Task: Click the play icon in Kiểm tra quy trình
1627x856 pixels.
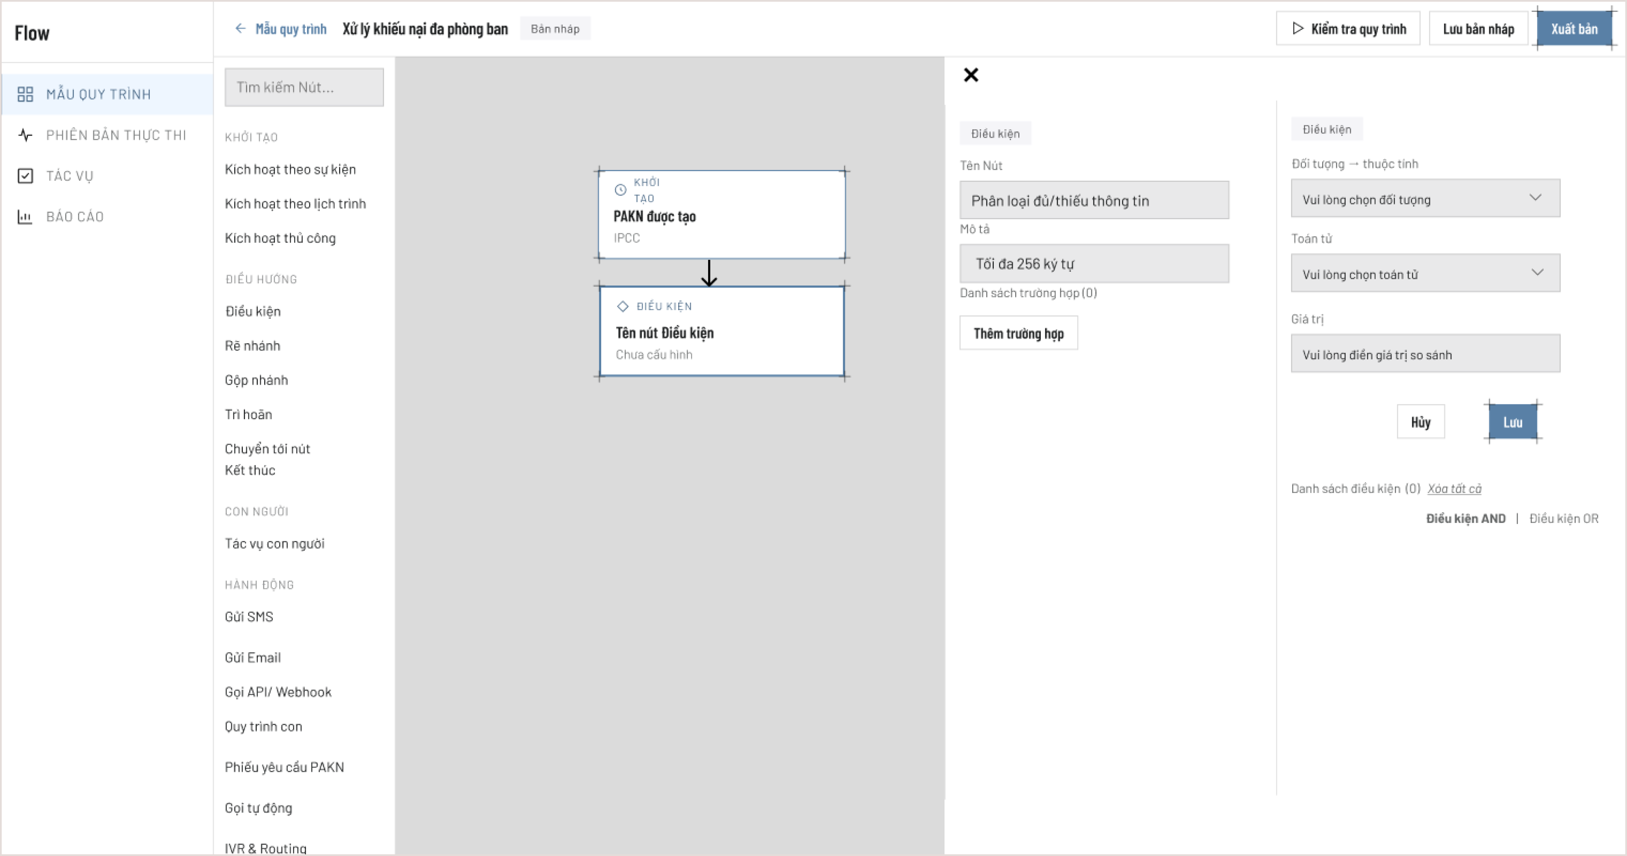Action: coord(1298,28)
